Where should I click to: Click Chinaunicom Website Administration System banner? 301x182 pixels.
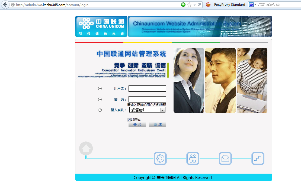pyautogui.click(x=200, y=27)
